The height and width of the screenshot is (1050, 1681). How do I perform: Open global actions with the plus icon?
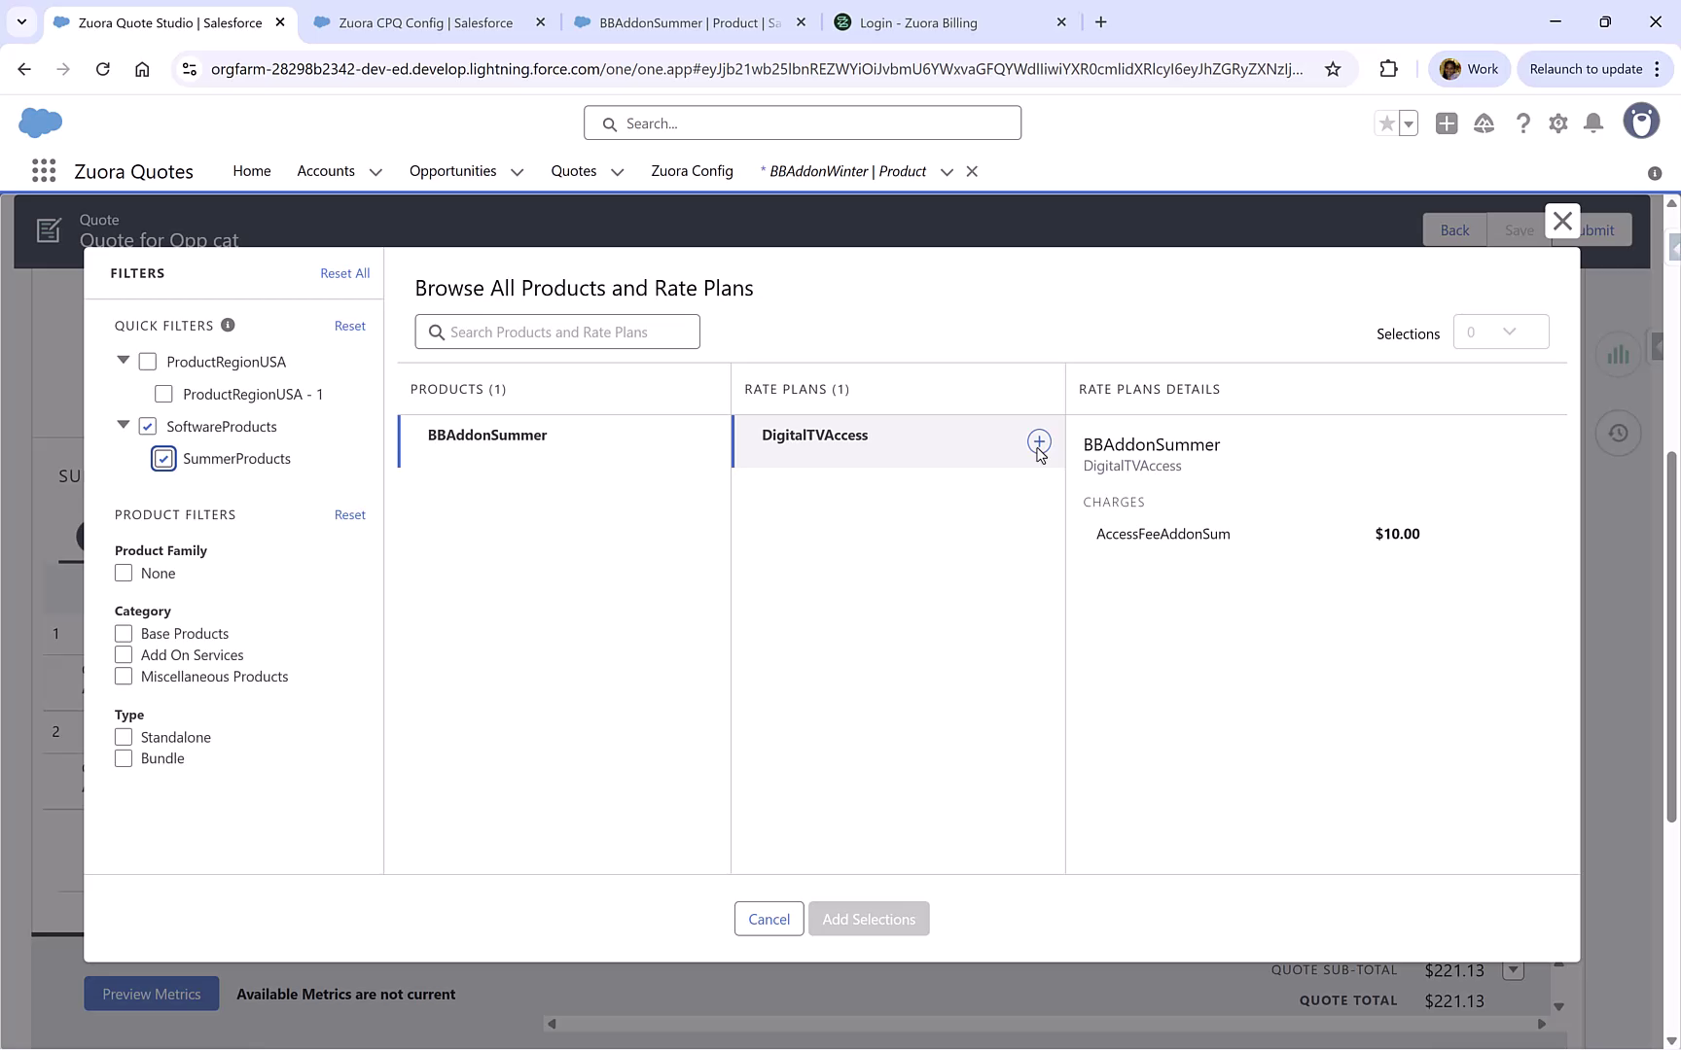coord(1446,123)
